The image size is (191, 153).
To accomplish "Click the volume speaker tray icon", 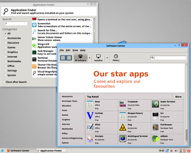I will (176, 151).
